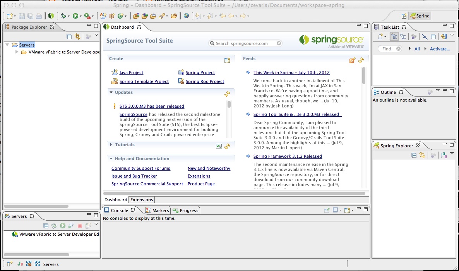
Task: Open 'Spring Framework 3.1.2 Released' feed link
Action: 288,156
